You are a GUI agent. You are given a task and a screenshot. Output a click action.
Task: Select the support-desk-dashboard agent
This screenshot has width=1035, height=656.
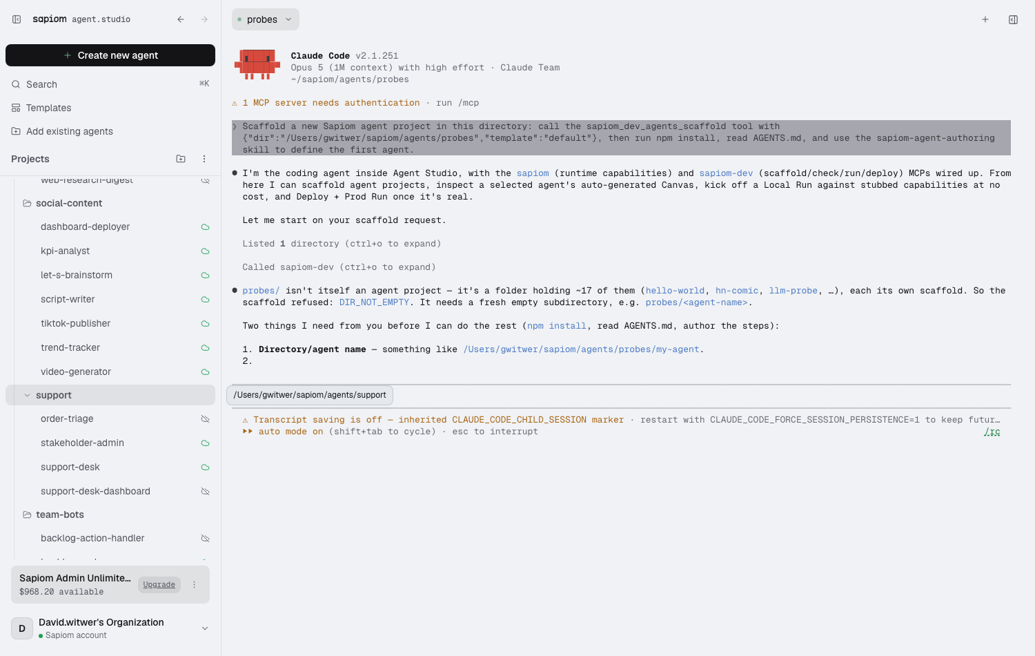[x=95, y=491]
